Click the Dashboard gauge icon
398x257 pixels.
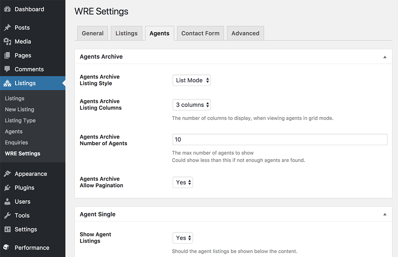(x=7, y=9)
